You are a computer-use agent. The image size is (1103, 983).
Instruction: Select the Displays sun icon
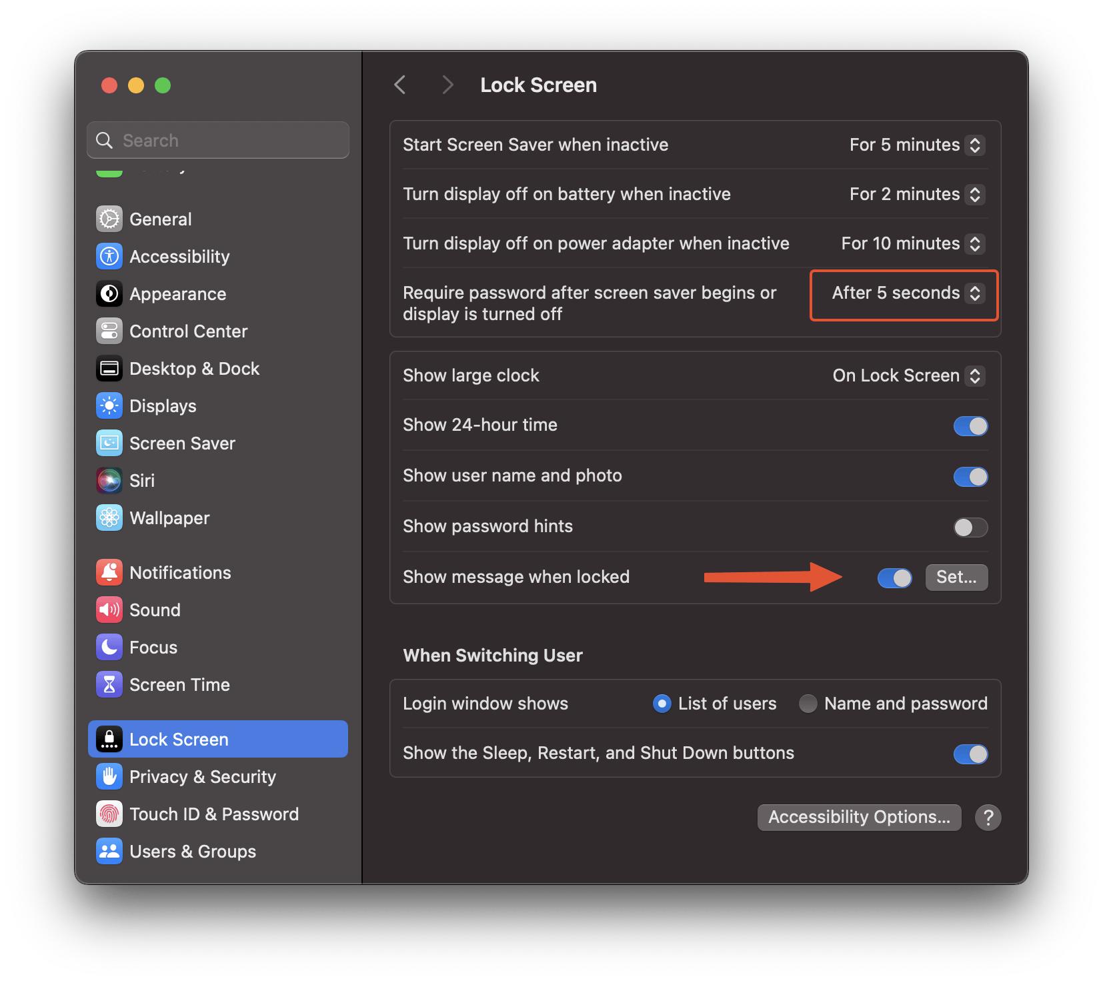[109, 406]
